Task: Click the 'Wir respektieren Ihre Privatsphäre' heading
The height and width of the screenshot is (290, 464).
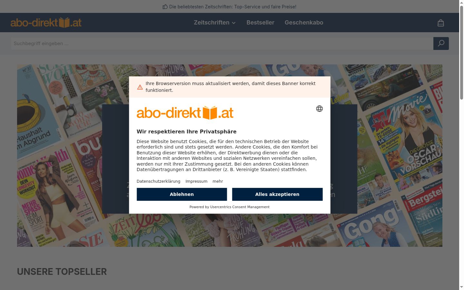Action: click(187, 131)
